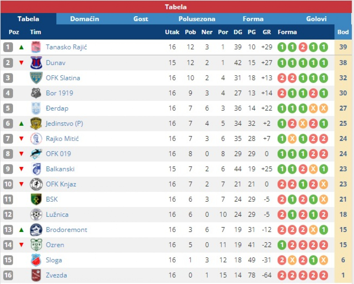Image resolution: width=354 pixels, height=284 pixels.
Task: Open the Gost standings tab
Action: pyautogui.click(x=141, y=19)
